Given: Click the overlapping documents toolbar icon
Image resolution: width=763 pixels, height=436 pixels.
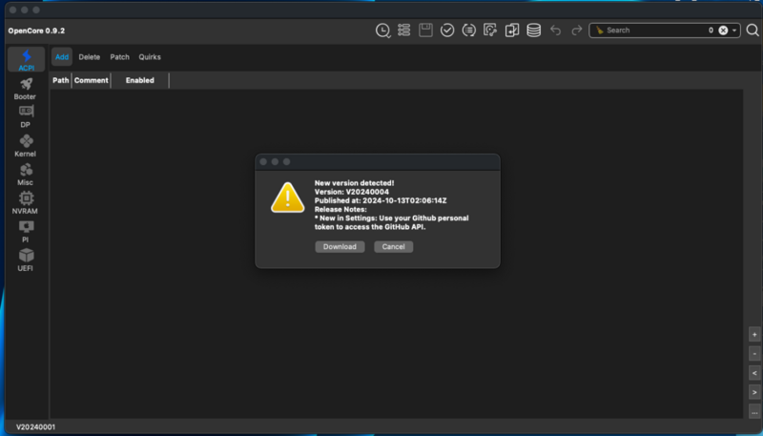Looking at the screenshot, I should pyautogui.click(x=512, y=31).
